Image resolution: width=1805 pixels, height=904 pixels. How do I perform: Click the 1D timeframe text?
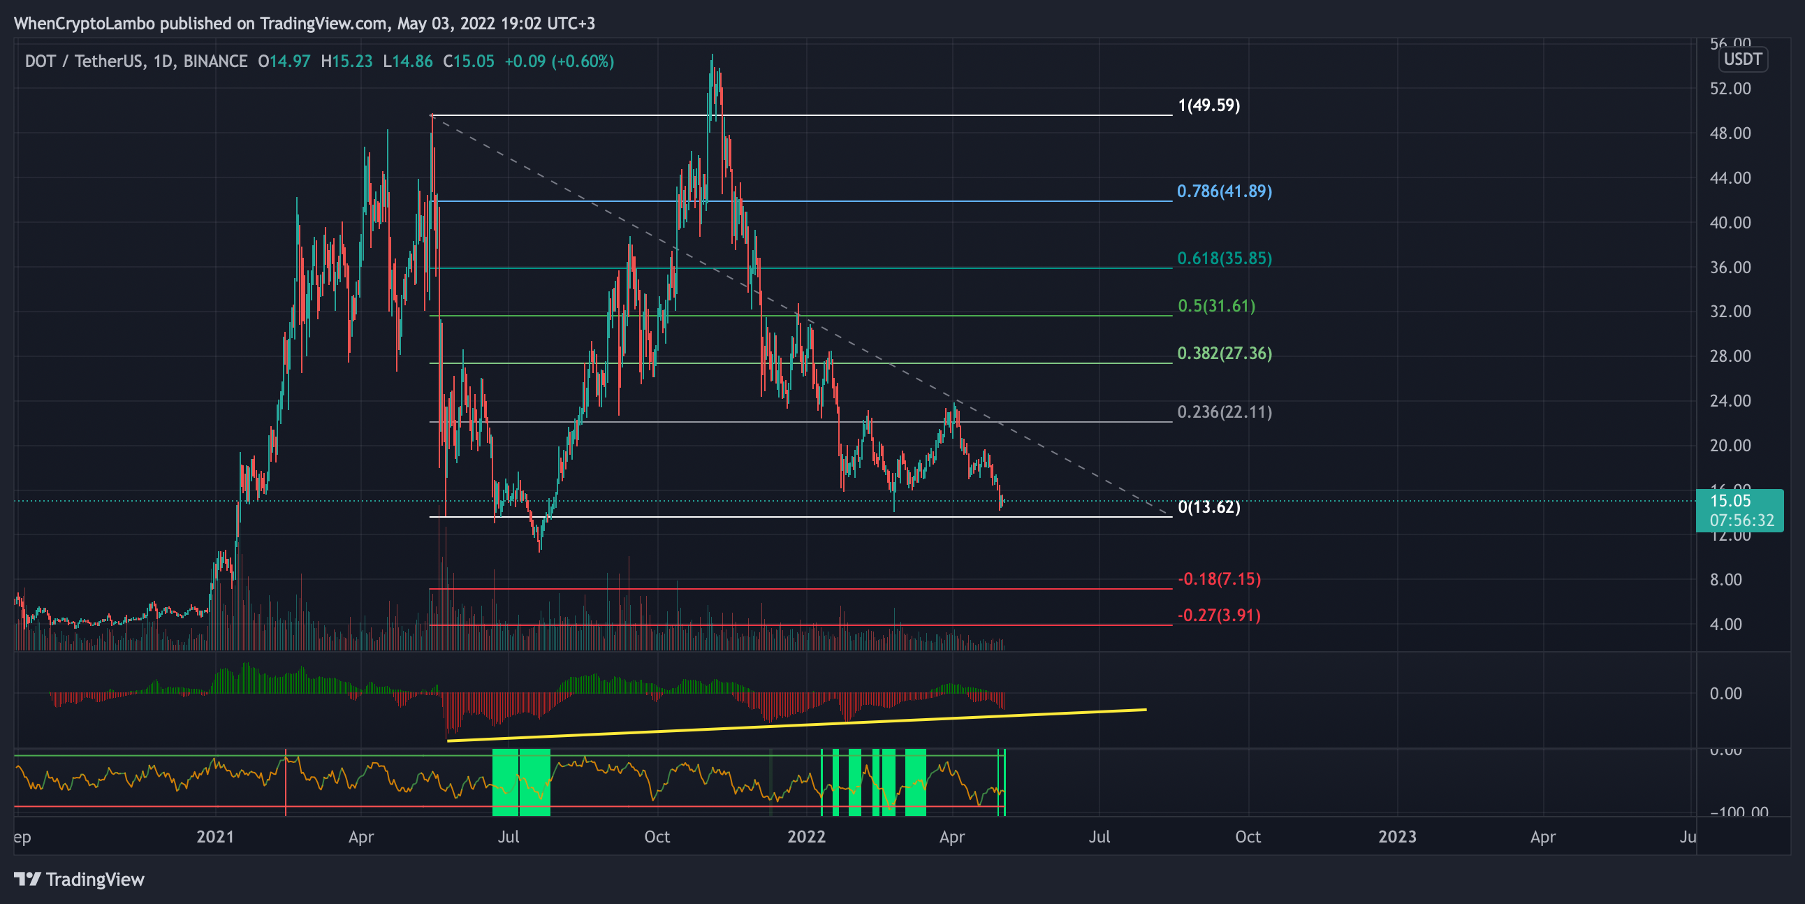163,61
